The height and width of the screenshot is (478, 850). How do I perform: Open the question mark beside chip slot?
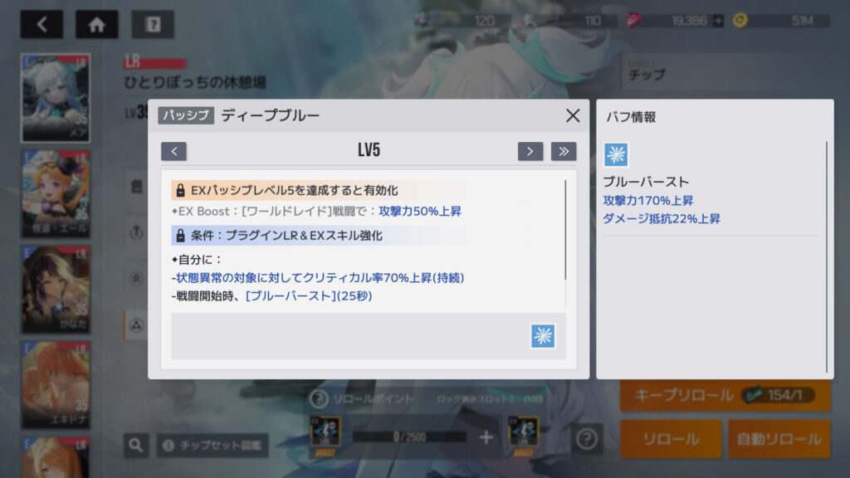(x=587, y=439)
